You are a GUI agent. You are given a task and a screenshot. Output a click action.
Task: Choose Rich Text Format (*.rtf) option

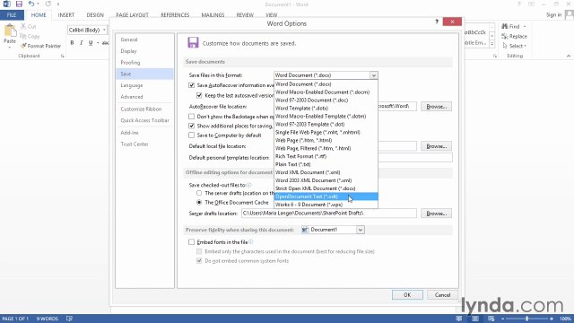pyautogui.click(x=326, y=156)
